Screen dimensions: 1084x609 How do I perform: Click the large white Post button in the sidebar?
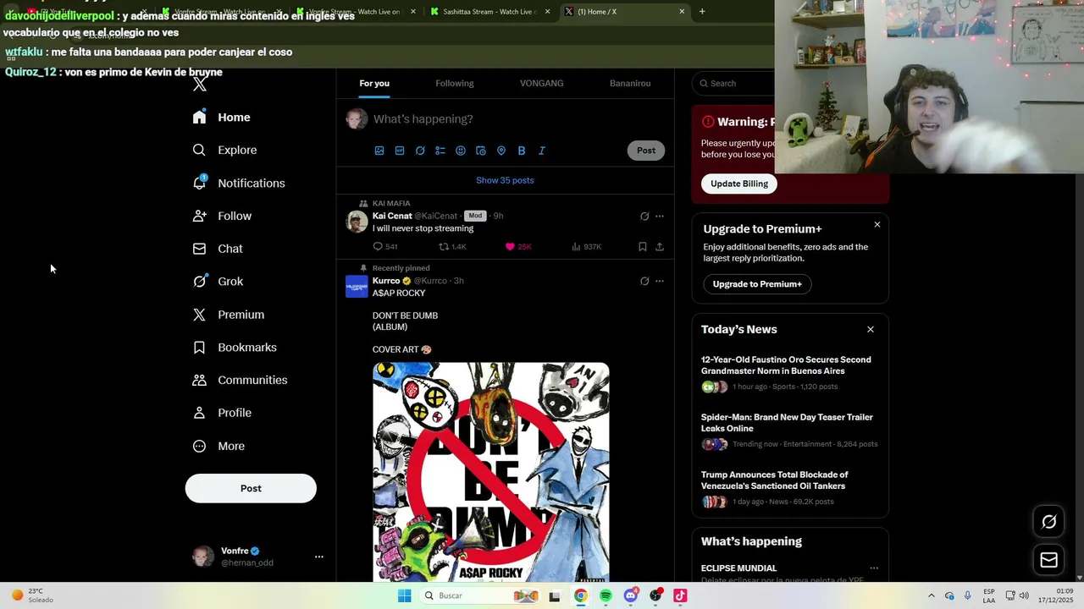point(251,488)
